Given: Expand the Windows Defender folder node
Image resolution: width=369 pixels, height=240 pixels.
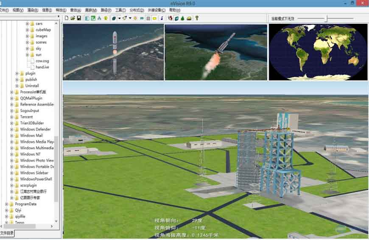Looking at the screenshot, I should tap(12, 129).
